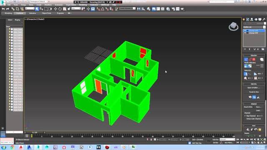
Task: Open the Curve Editor icon
Action: point(158,9)
